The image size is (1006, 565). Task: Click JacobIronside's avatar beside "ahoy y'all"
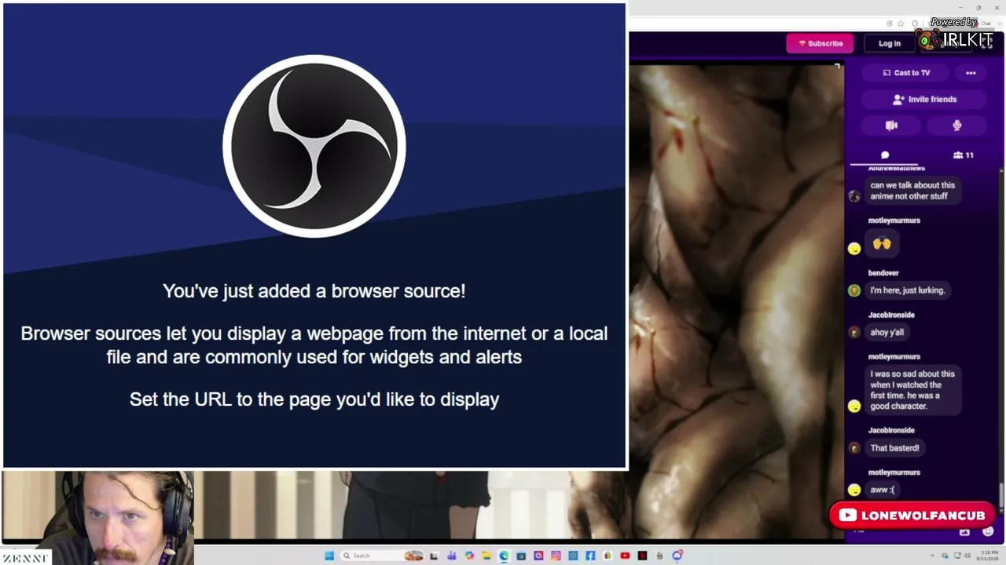[x=854, y=332]
